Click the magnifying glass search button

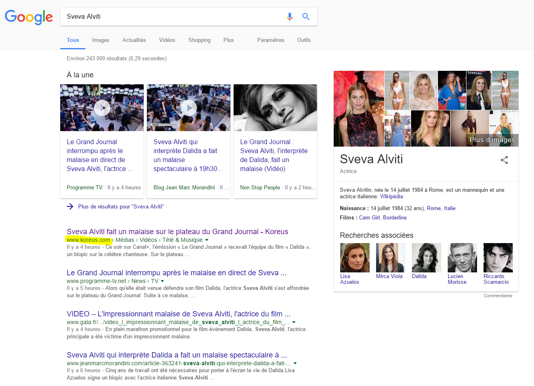306,17
